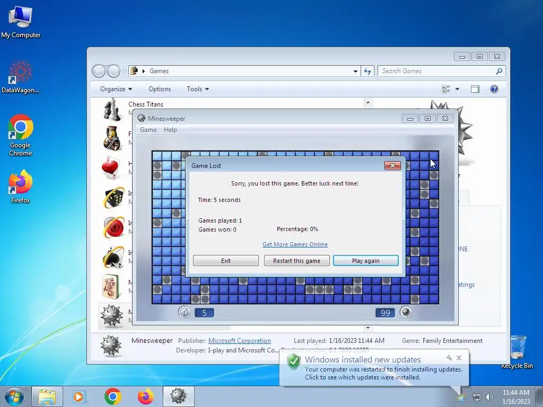The height and width of the screenshot is (407, 543).
Task: Select the FreeCell king card icon
Action: 113,138
